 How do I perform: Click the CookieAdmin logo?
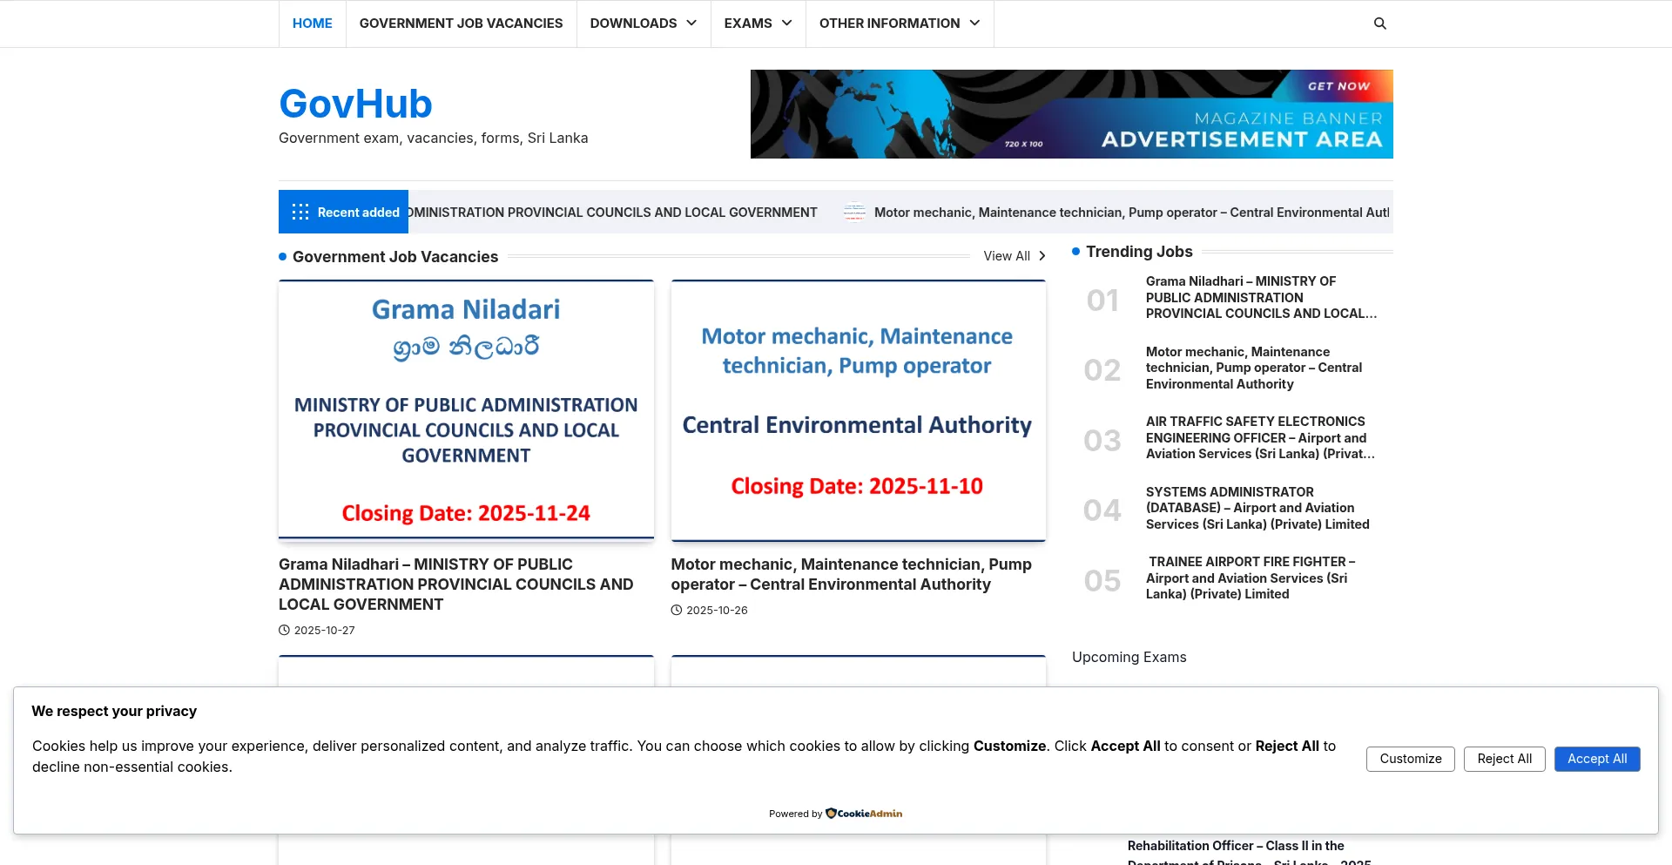click(864, 814)
